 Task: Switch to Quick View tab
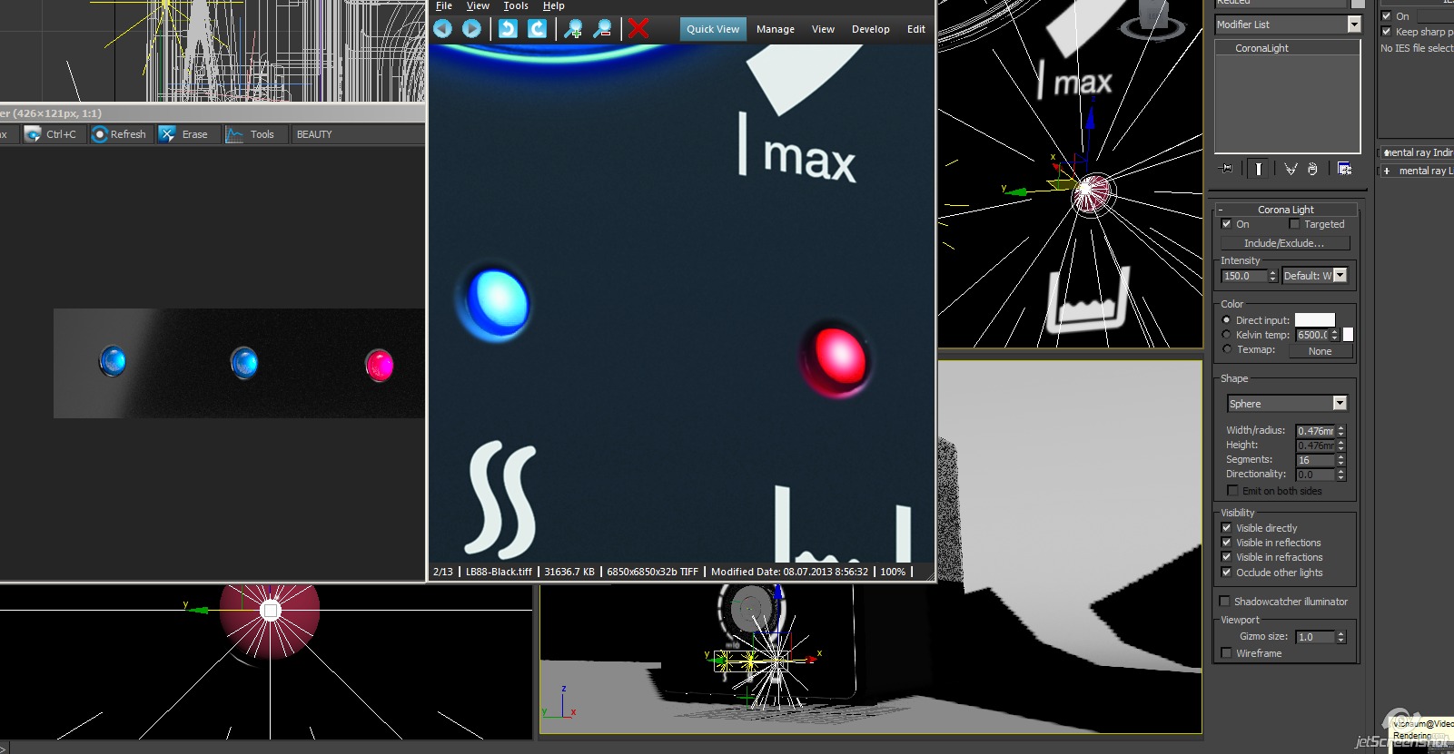click(713, 29)
